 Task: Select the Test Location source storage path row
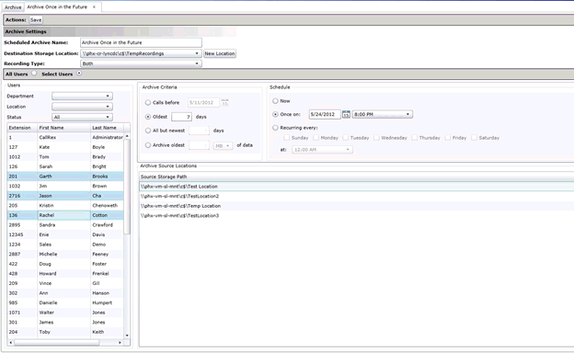coord(356,187)
